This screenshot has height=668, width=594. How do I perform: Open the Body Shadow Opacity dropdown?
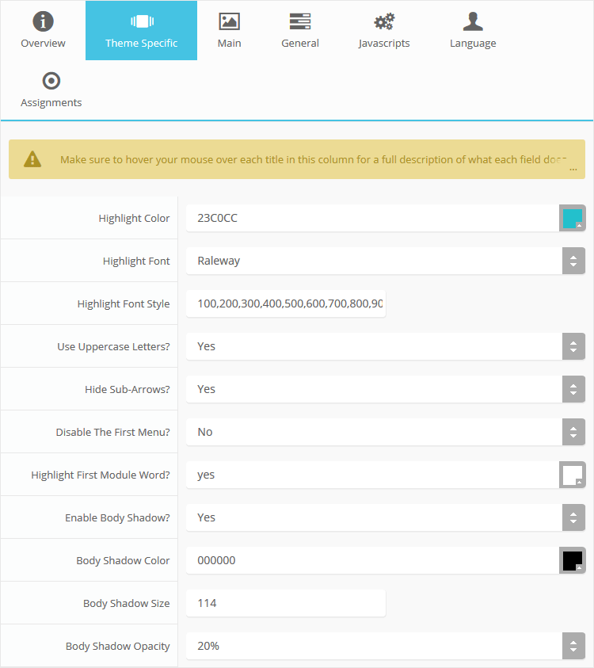pyautogui.click(x=573, y=646)
